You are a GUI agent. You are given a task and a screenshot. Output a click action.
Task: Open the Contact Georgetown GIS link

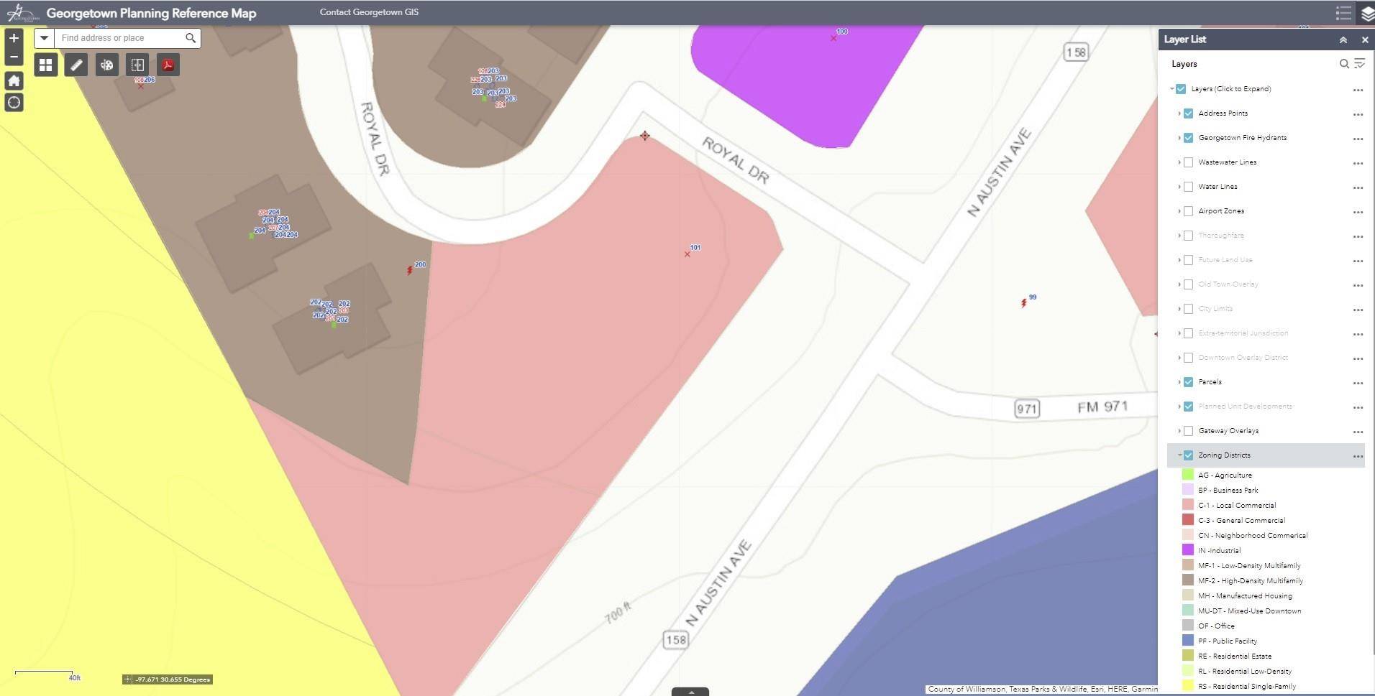point(369,12)
